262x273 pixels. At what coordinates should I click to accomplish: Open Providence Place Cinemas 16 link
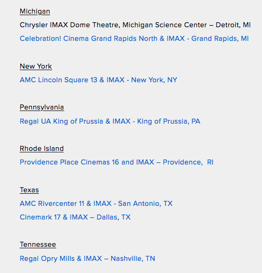[x=116, y=162]
